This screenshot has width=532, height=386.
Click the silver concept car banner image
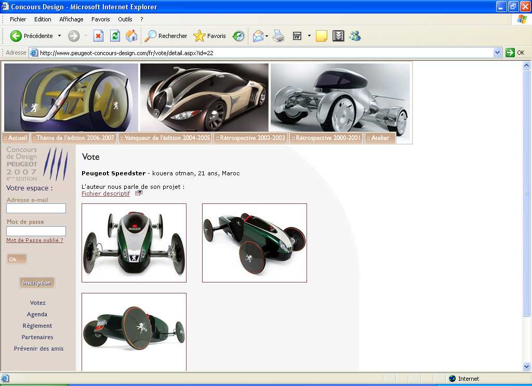click(x=340, y=97)
